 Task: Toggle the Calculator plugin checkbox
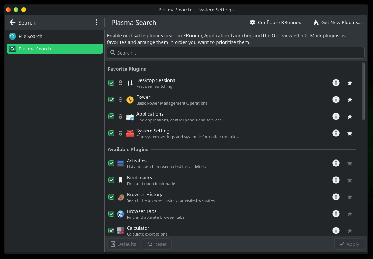111,230
